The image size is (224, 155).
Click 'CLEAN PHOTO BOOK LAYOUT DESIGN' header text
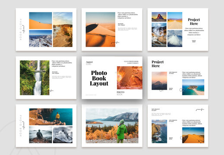(131, 62)
